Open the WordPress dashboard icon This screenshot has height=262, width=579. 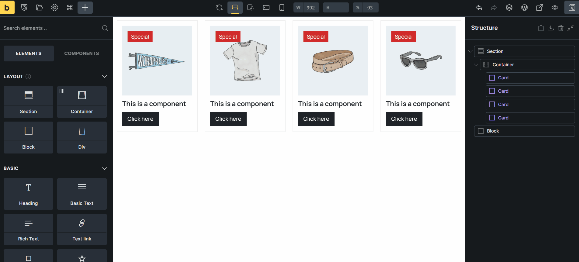tap(525, 8)
